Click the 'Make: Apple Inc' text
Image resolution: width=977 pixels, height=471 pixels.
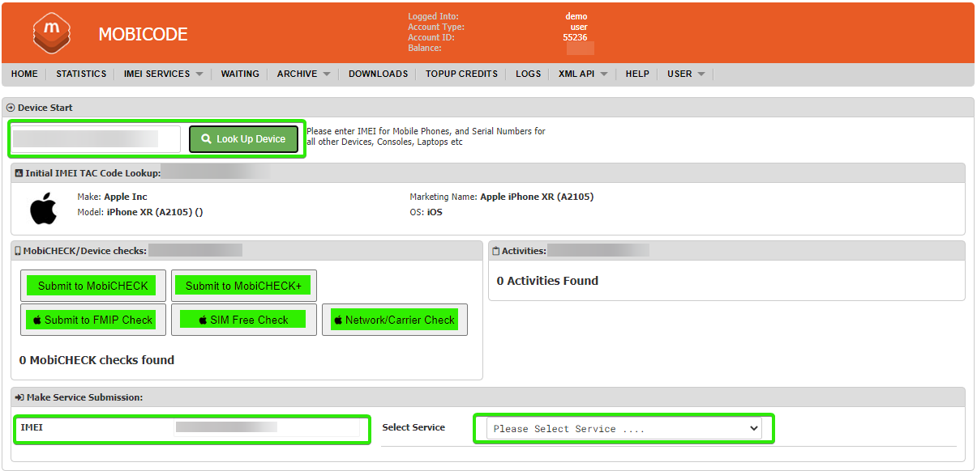click(112, 197)
